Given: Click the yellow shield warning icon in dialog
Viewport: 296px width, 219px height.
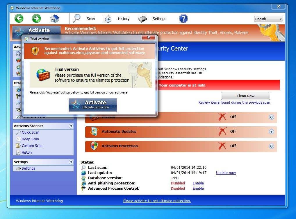Looking at the screenshot, I should [35, 51].
